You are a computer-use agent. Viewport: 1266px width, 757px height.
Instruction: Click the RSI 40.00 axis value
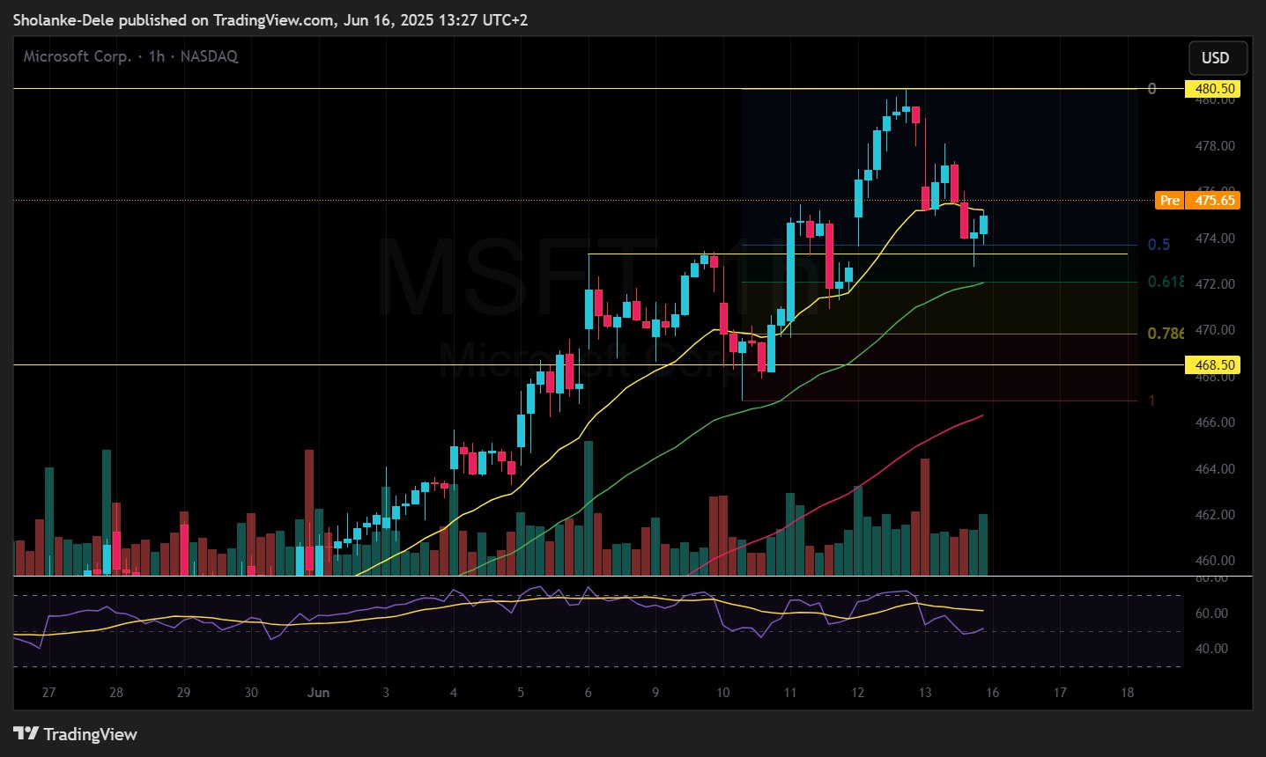tap(1211, 649)
